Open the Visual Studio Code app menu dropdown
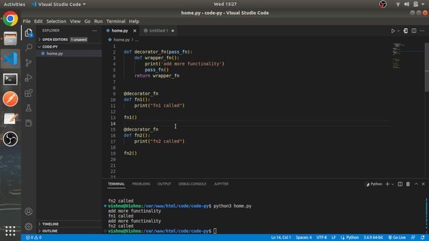Screen dimensions: 429x241 pos(59,4)
